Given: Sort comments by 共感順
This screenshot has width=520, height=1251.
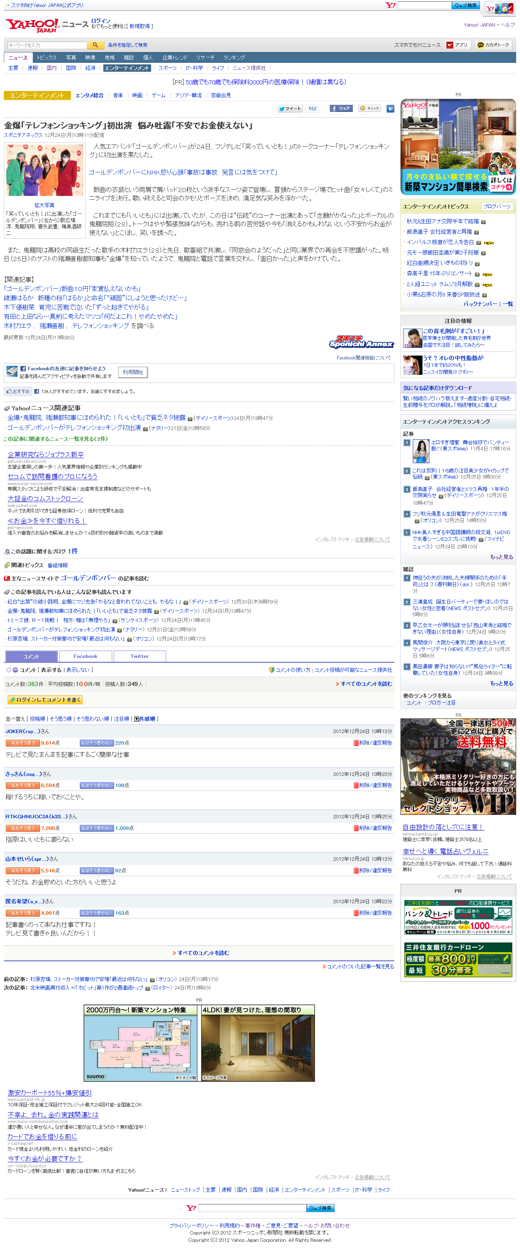Looking at the screenshot, I should [145, 719].
